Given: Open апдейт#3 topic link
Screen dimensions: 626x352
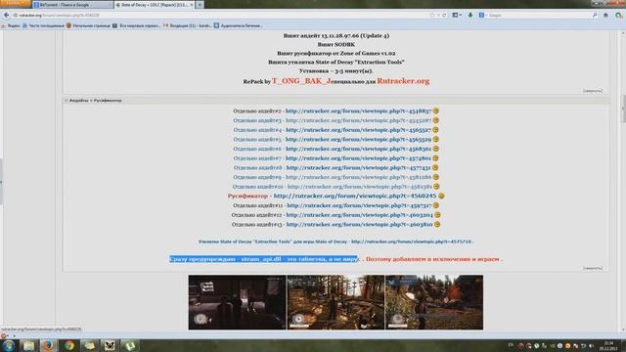Looking at the screenshot, I should pos(358,120).
